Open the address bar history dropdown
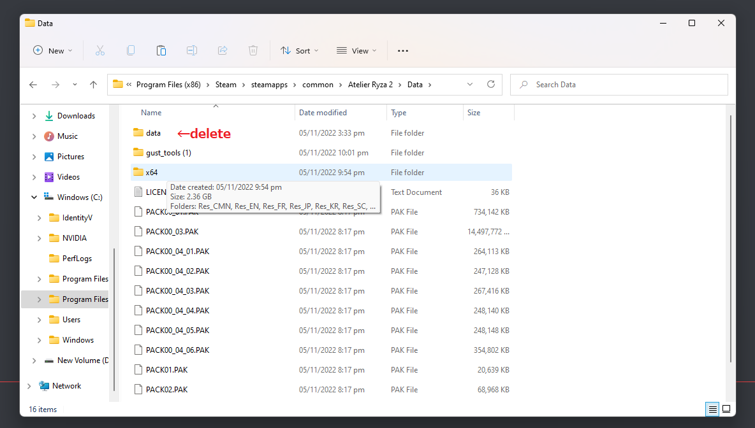The width and height of the screenshot is (755, 428). (470, 84)
